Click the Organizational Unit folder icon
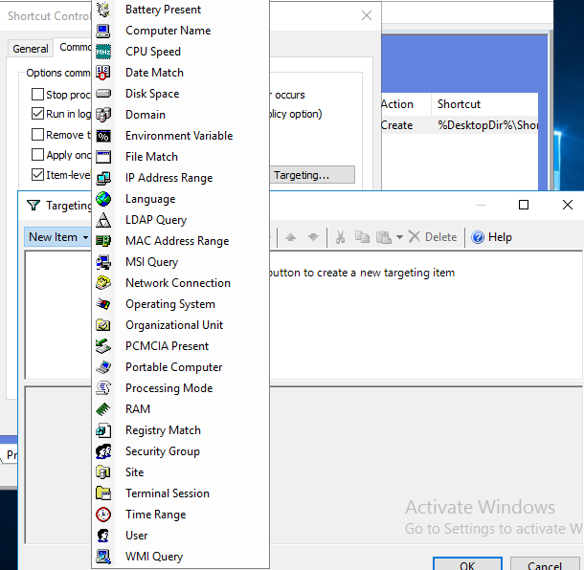Viewport: 584px width, 570px height. (x=103, y=325)
